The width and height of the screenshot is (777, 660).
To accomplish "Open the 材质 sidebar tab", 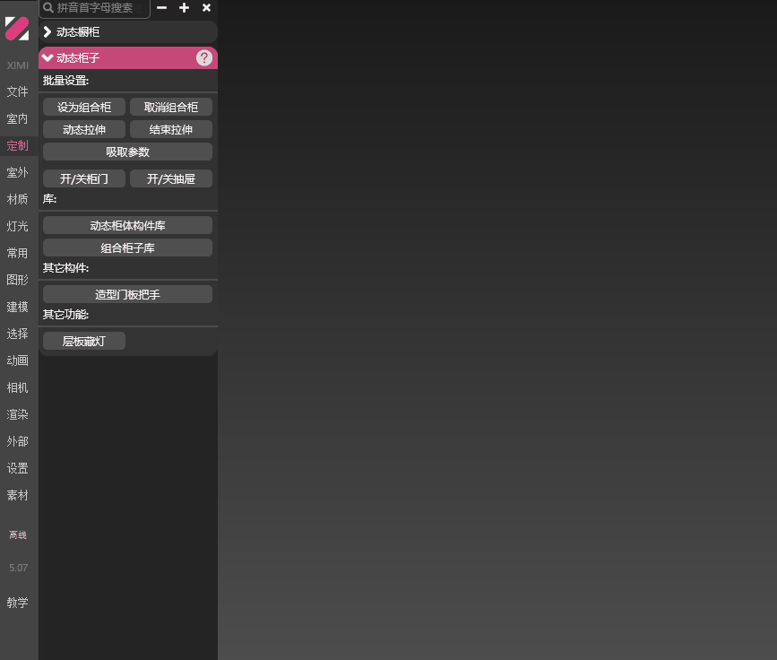I will [18, 199].
